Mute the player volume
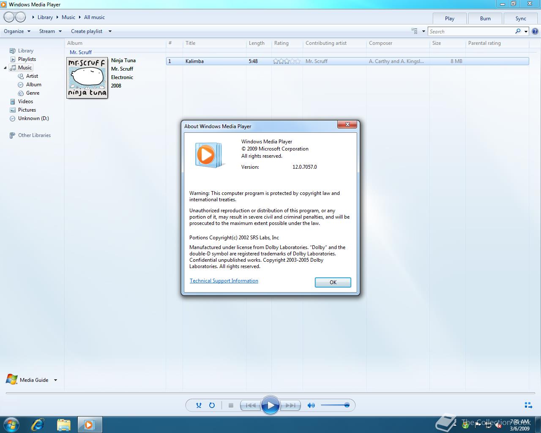Viewport: 541px width, 433px height. pyautogui.click(x=311, y=405)
